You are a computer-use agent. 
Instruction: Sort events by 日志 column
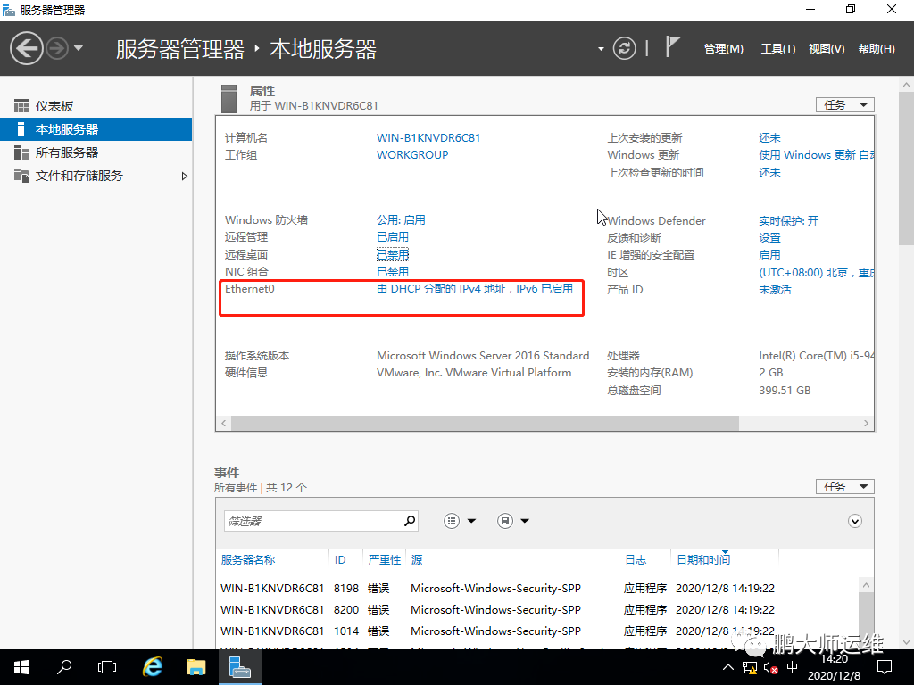click(x=636, y=560)
